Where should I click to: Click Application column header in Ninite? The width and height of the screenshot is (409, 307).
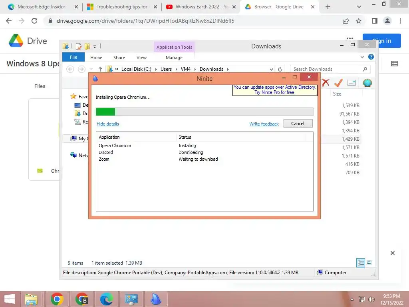click(136, 138)
